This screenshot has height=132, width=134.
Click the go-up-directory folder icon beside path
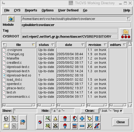pyautogui.click(x=11, y=19)
